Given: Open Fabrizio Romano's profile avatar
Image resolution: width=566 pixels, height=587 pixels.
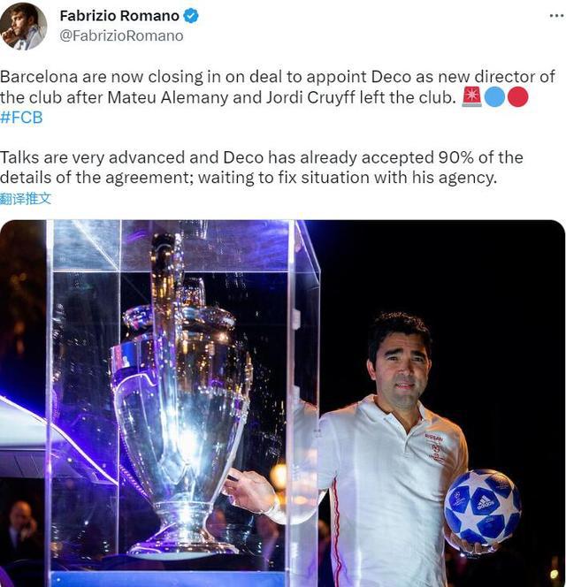Looking at the screenshot, I should pos(23,26).
